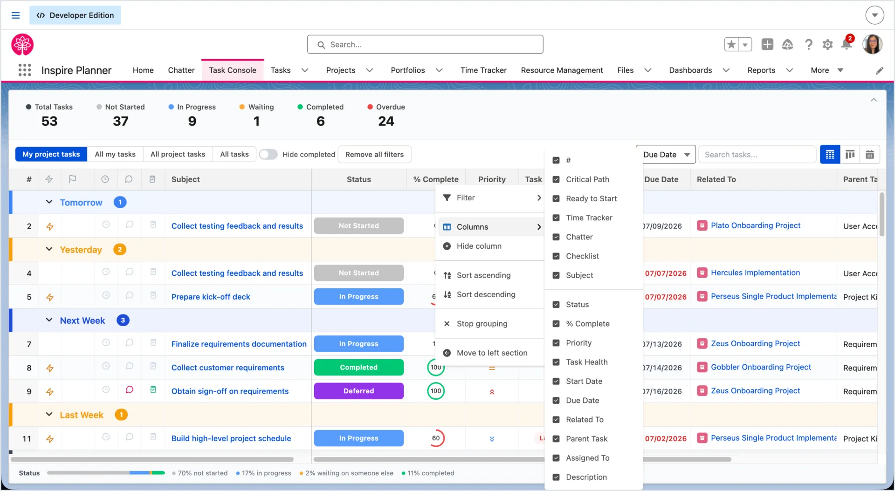
Task: Uncheck the Ready to Start checkbox
Action: coord(556,198)
